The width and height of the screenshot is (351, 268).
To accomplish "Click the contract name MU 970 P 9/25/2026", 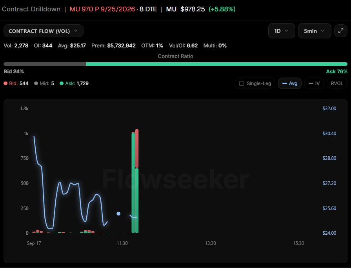I will tap(102, 9).
